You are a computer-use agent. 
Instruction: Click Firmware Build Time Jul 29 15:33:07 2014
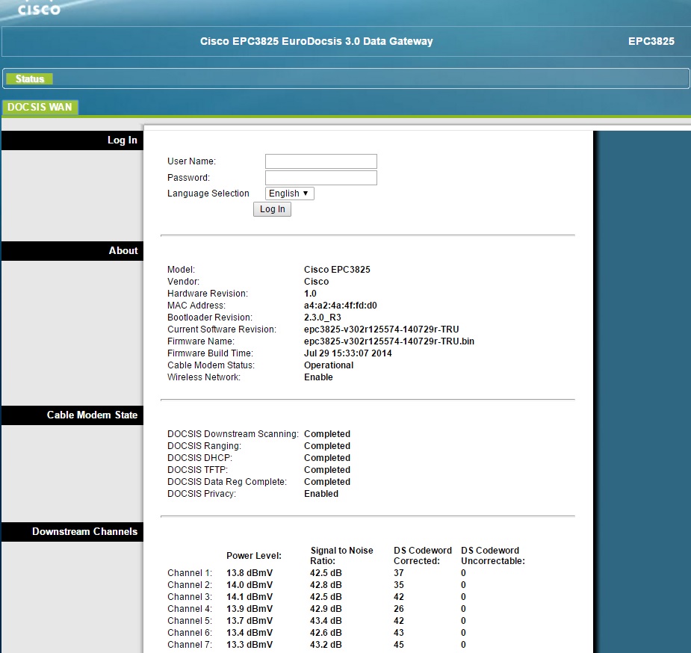tap(347, 353)
